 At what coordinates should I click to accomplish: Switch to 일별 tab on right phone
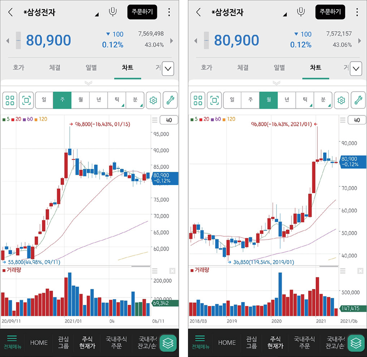pyautogui.click(x=279, y=68)
